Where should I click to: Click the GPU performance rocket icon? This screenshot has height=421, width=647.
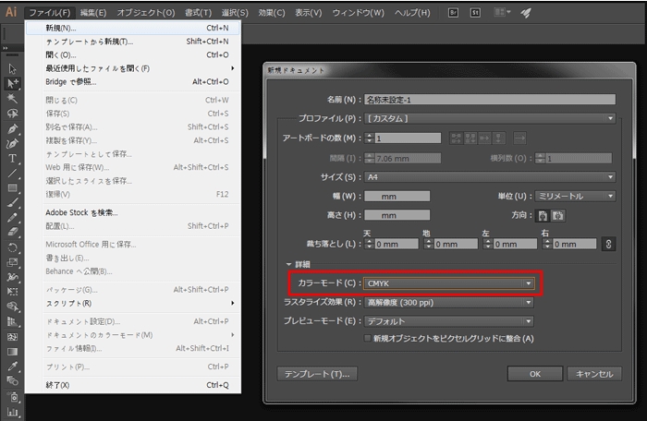pyautogui.click(x=525, y=13)
